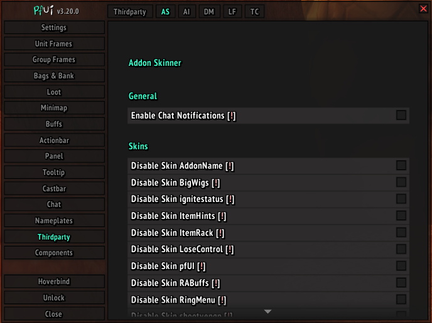Check the Disable Skin pfUI box
The height and width of the screenshot is (323, 432).
401,266
